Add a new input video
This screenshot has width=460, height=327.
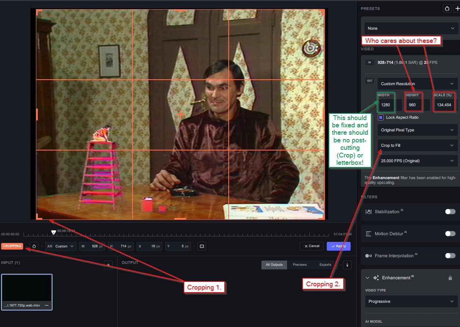point(108,265)
